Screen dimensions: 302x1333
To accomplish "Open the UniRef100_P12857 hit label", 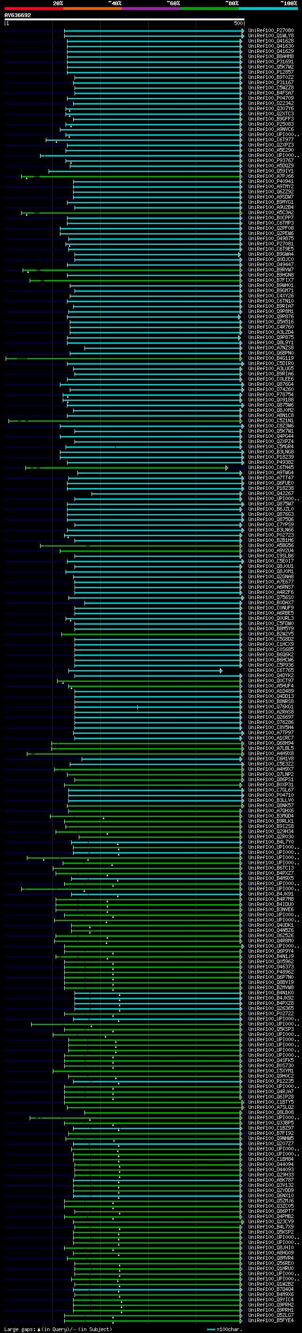I will [x=270, y=72].
